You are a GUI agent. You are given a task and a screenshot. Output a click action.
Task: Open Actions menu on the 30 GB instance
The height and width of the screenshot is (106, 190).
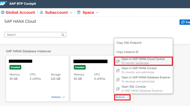(58, 97)
